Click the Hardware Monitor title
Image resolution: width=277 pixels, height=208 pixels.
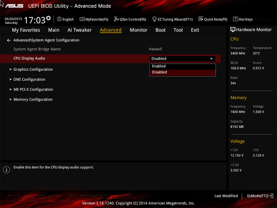coord(254,30)
